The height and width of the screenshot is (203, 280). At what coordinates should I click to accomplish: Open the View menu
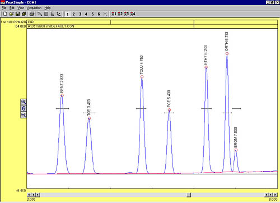(x=21, y=8)
